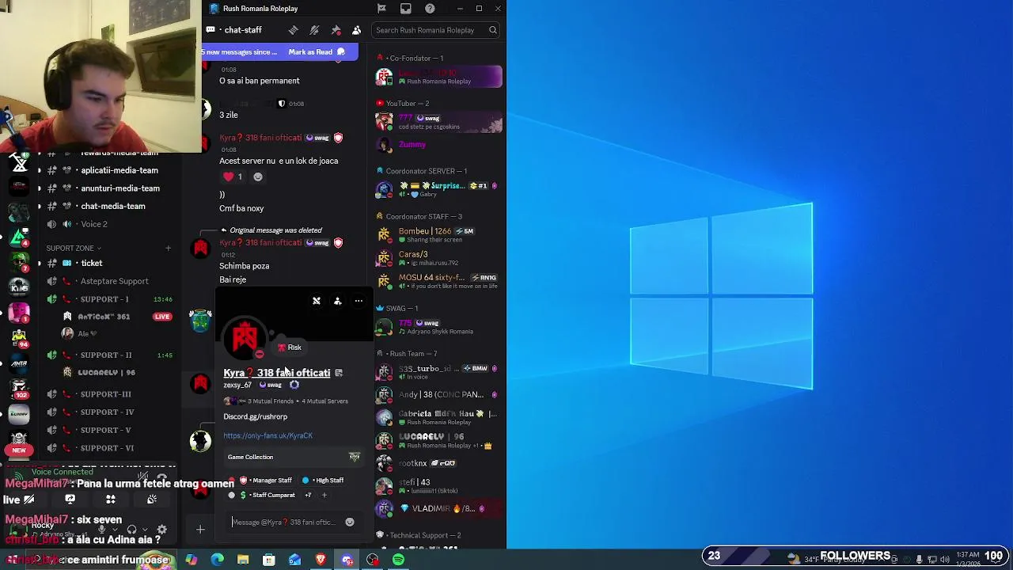
Task: Click search magnifier icon in server search
Action: 492,30
